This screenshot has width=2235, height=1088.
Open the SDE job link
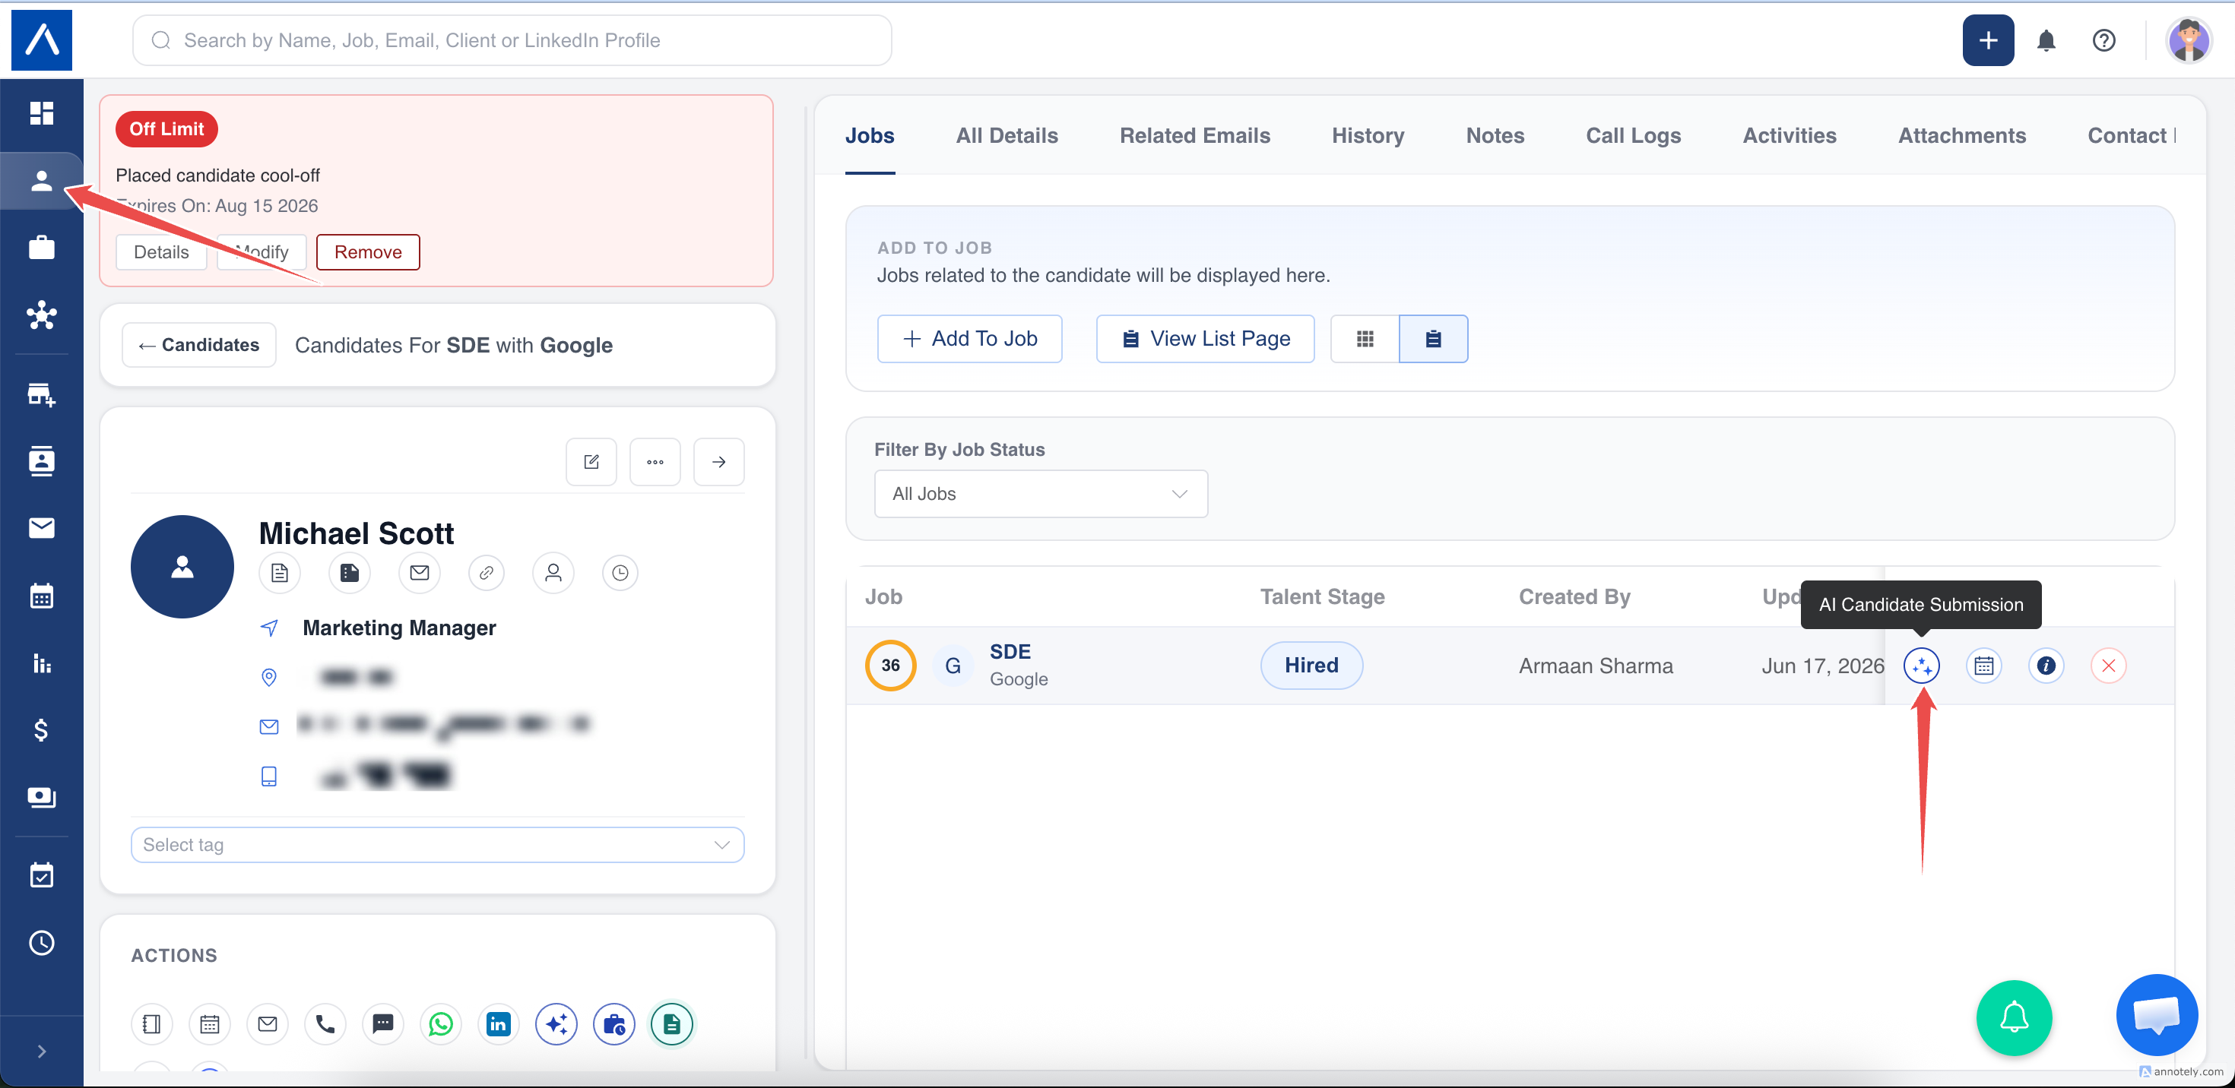(x=1010, y=651)
